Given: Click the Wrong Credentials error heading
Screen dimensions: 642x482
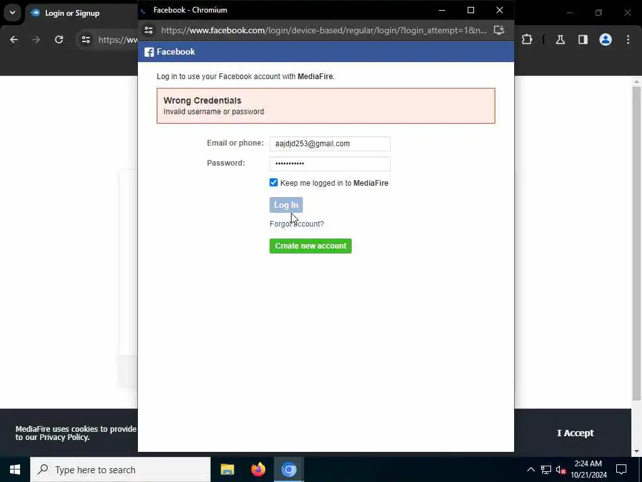Looking at the screenshot, I should [x=203, y=100].
